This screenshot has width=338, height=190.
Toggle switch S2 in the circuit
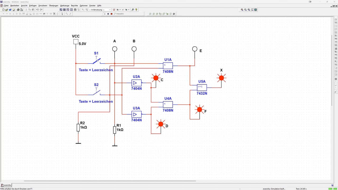pyautogui.click(x=96, y=92)
